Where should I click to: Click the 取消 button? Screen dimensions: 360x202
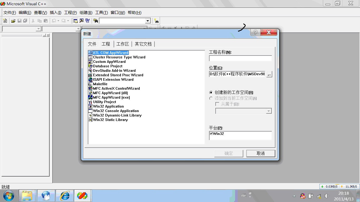(261, 153)
